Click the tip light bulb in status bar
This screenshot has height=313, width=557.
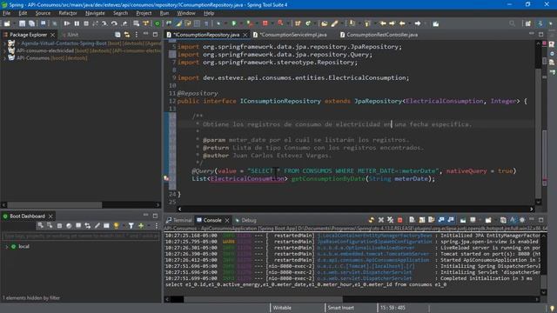tap(552, 308)
